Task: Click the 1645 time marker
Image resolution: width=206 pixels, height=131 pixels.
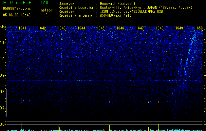Action: click(101, 28)
